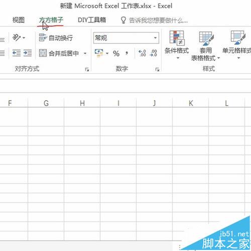This screenshot has width=251, height=251.
Task: Click the increase indent icon
Action: (x=28, y=53)
